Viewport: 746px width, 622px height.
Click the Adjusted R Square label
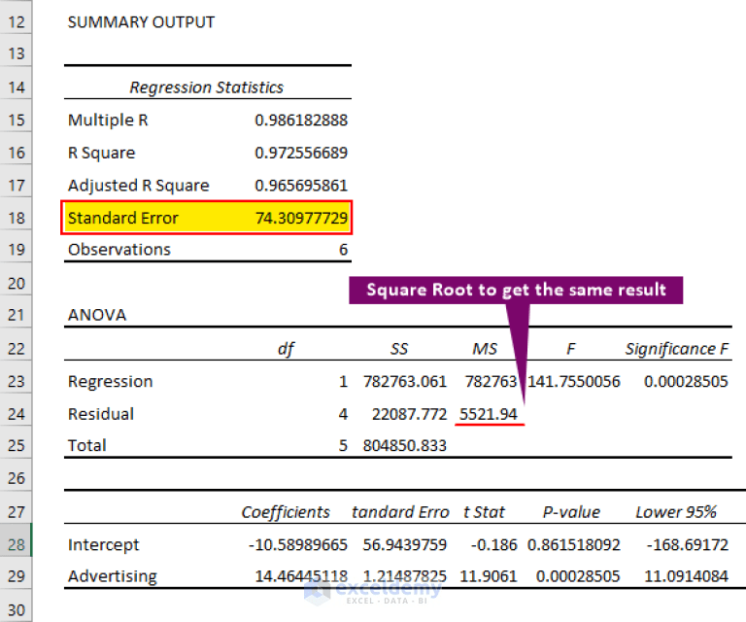(139, 185)
